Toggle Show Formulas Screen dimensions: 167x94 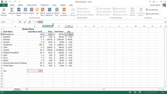click(x=120, y=9)
